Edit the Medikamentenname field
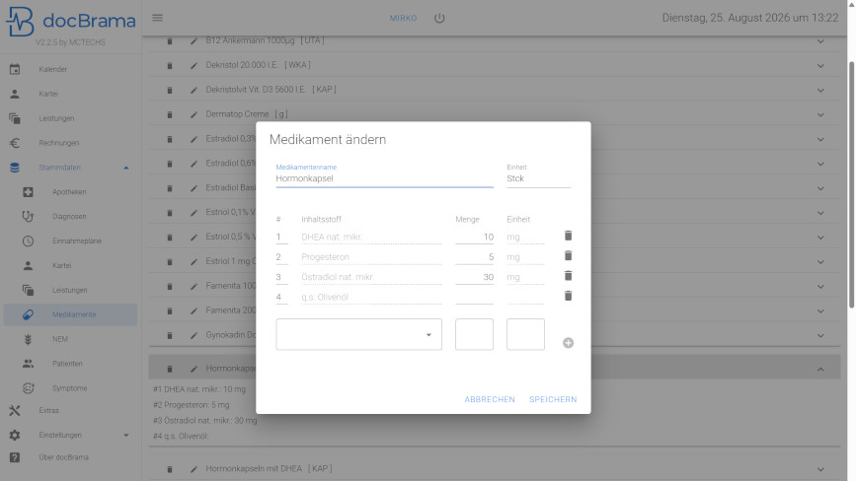This screenshot has width=856, height=481. pos(384,178)
